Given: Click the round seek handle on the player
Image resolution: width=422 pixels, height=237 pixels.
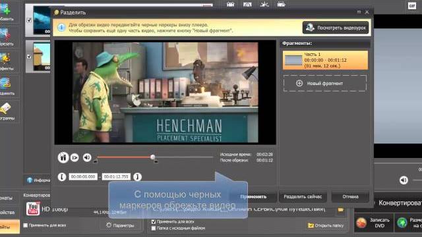Looking at the screenshot, I should click(x=152, y=157).
